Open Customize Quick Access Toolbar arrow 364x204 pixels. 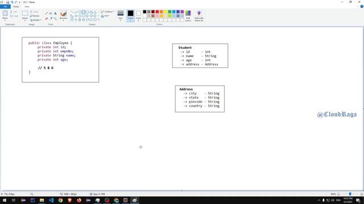pos(19,2)
